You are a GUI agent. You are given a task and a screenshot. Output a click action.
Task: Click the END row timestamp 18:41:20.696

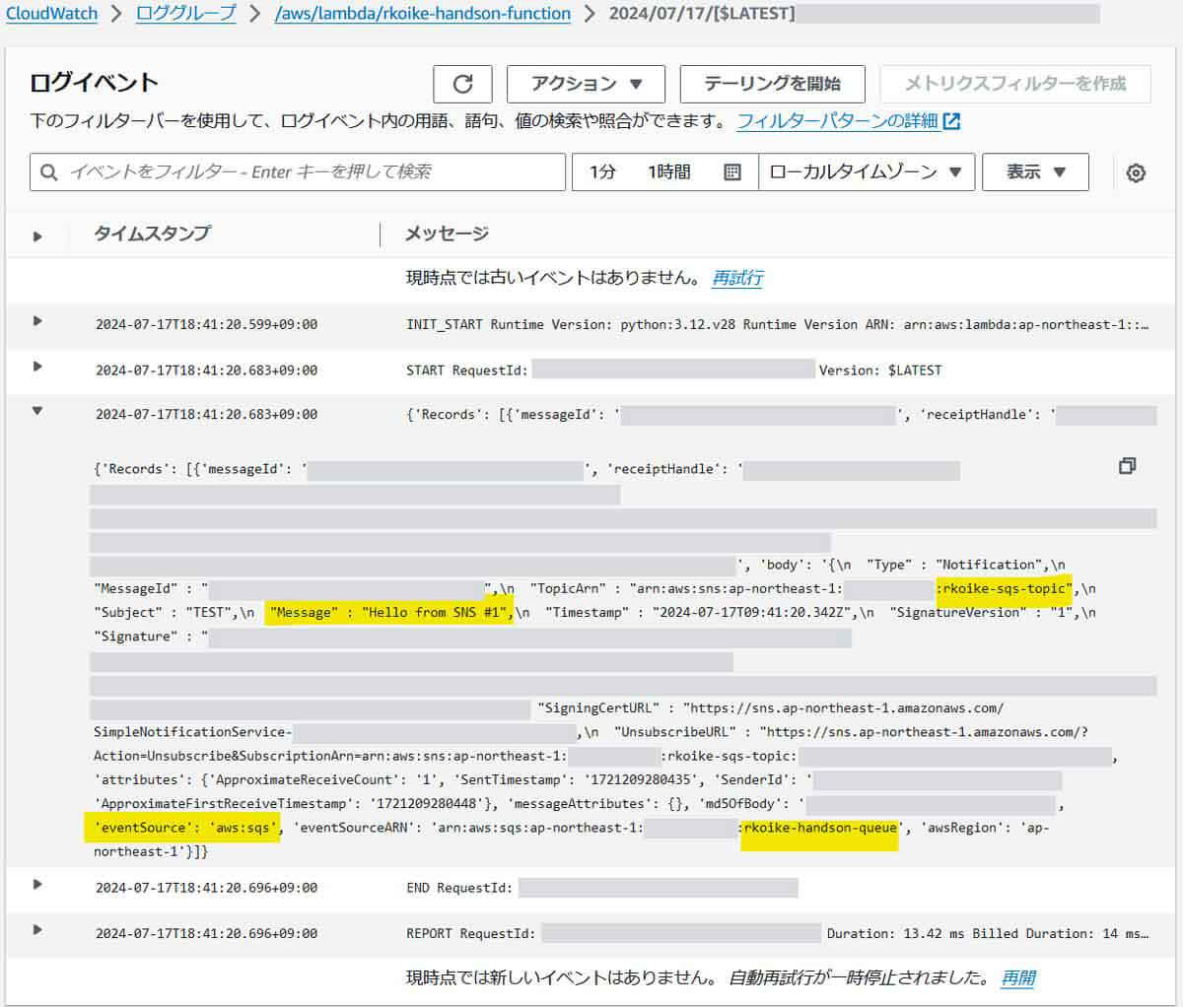click(x=206, y=888)
